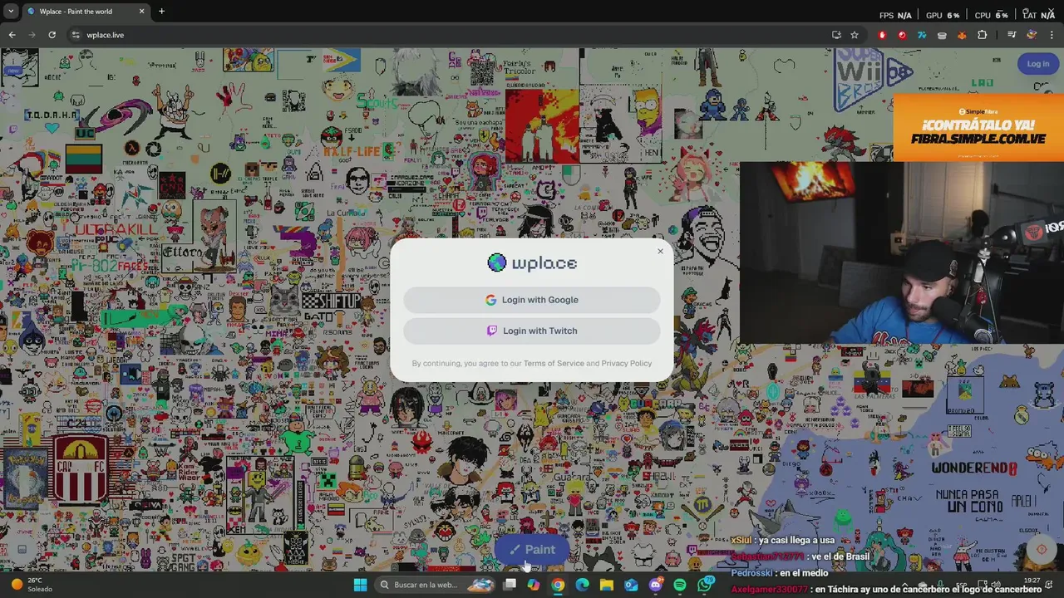Open the Terms of Service link
The image size is (1064, 598).
click(554, 363)
